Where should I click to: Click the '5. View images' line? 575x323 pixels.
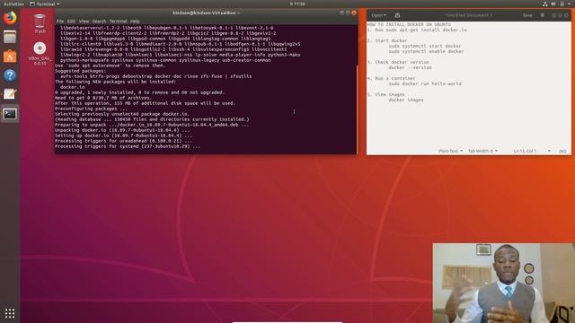click(x=386, y=94)
